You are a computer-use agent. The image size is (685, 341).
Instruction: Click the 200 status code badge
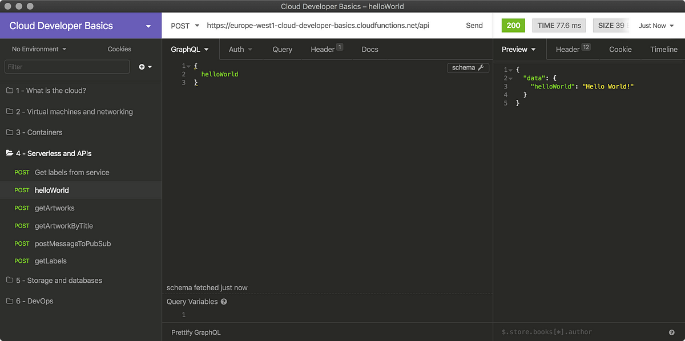pyautogui.click(x=513, y=26)
